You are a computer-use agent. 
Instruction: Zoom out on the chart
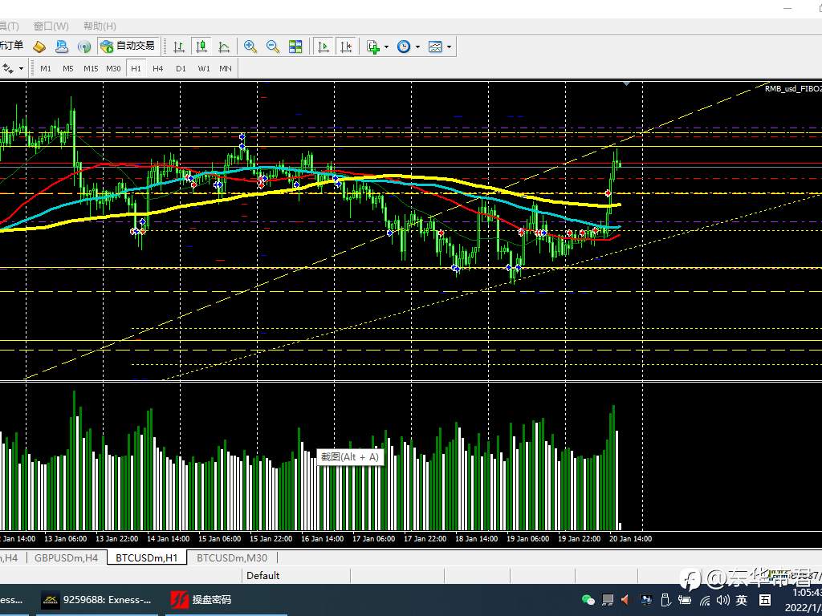273,47
